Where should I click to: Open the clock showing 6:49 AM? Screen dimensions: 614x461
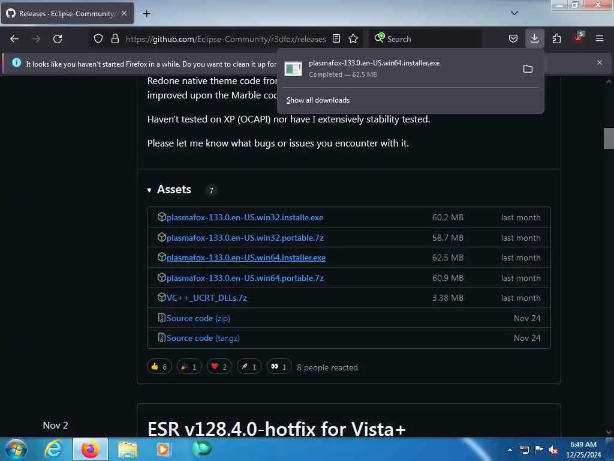(583, 450)
